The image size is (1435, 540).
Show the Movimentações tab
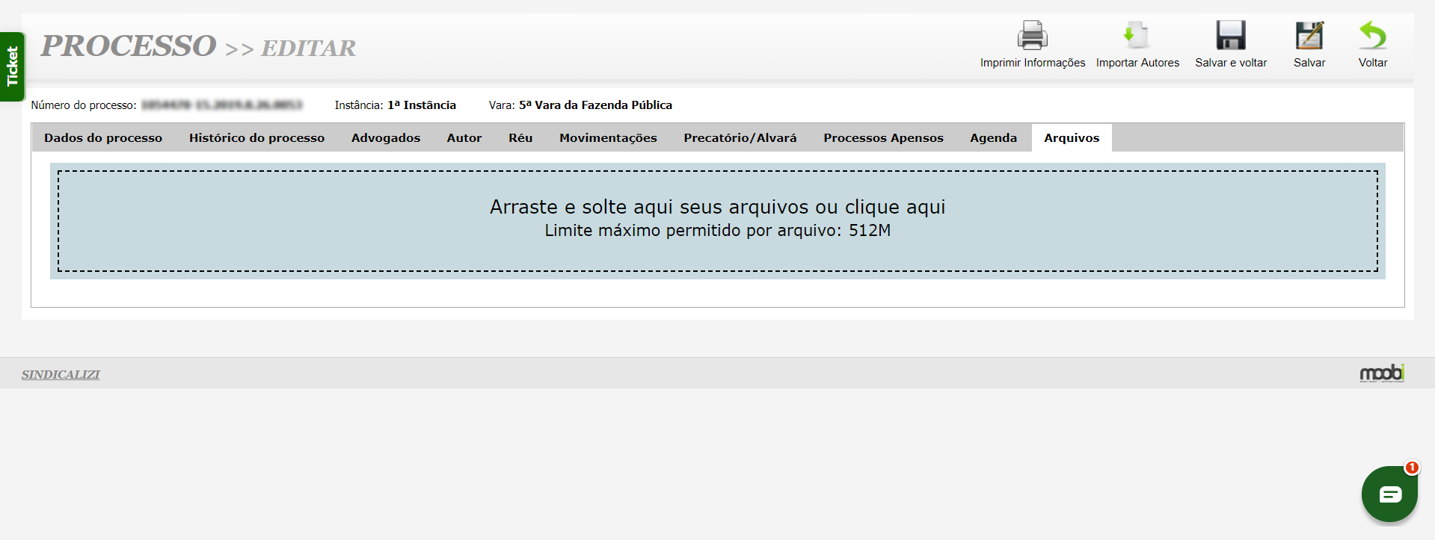pyautogui.click(x=608, y=138)
